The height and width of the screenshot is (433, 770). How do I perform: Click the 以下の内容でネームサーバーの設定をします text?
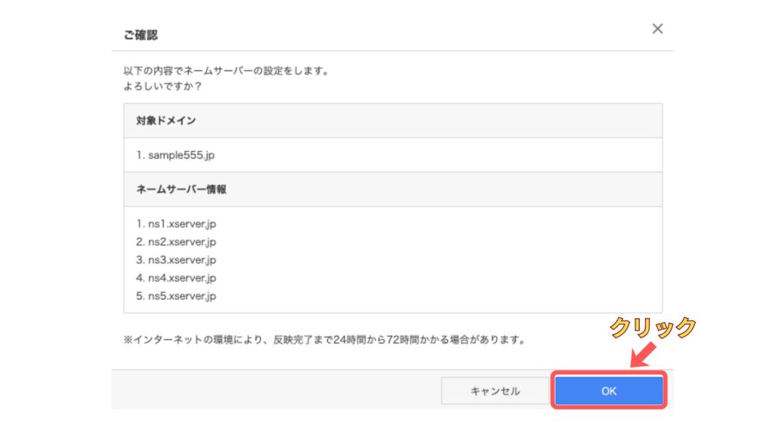tap(226, 71)
